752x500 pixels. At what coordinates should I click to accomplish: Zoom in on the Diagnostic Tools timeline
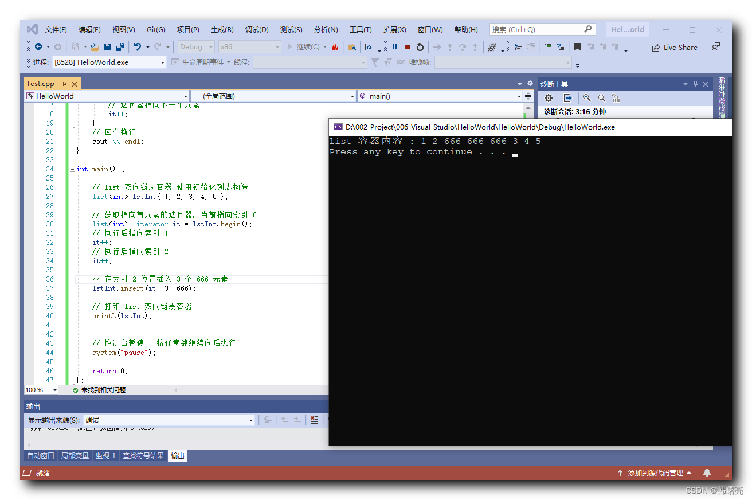point(587,98)
